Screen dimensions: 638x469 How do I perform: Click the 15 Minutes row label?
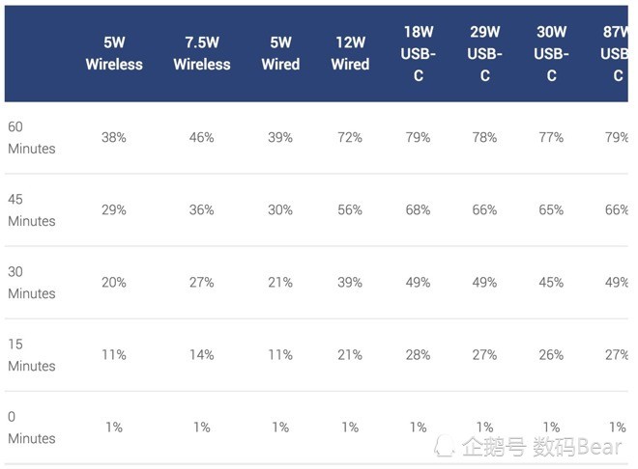click(x=32, y=355)
